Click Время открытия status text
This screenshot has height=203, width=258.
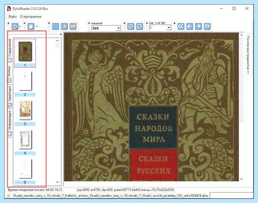pyautogui.click(x=35, y=190)
